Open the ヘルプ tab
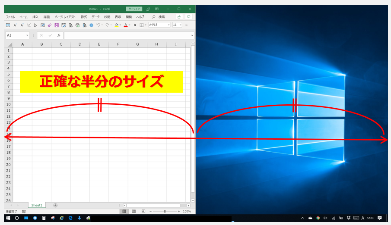Image resolution: width=391 pixels, height=225 pixels. tap(140, 17)
